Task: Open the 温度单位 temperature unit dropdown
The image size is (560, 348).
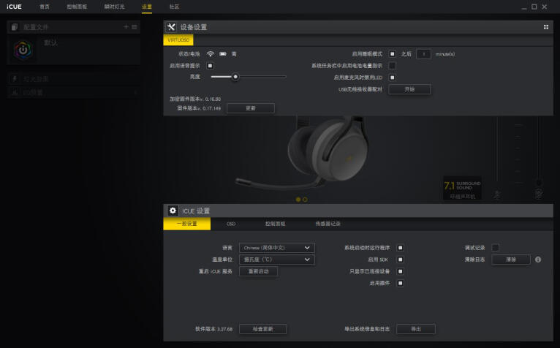Action: point(277,260)
